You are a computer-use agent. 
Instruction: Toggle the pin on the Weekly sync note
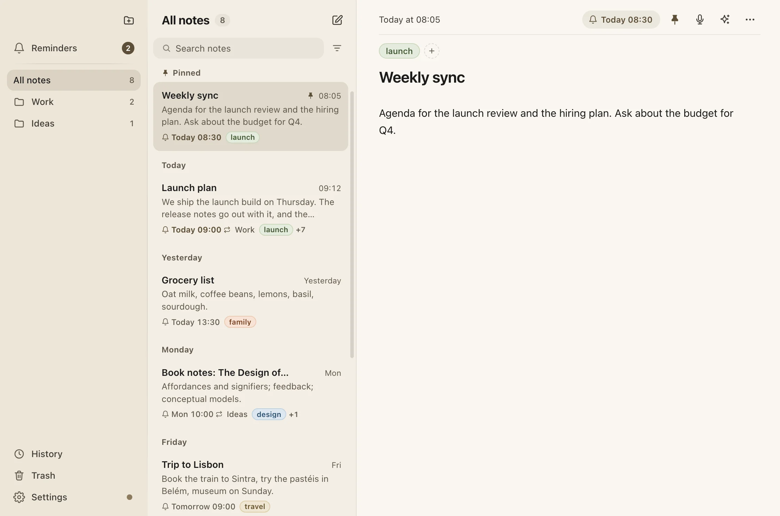(x=674, y=20)
